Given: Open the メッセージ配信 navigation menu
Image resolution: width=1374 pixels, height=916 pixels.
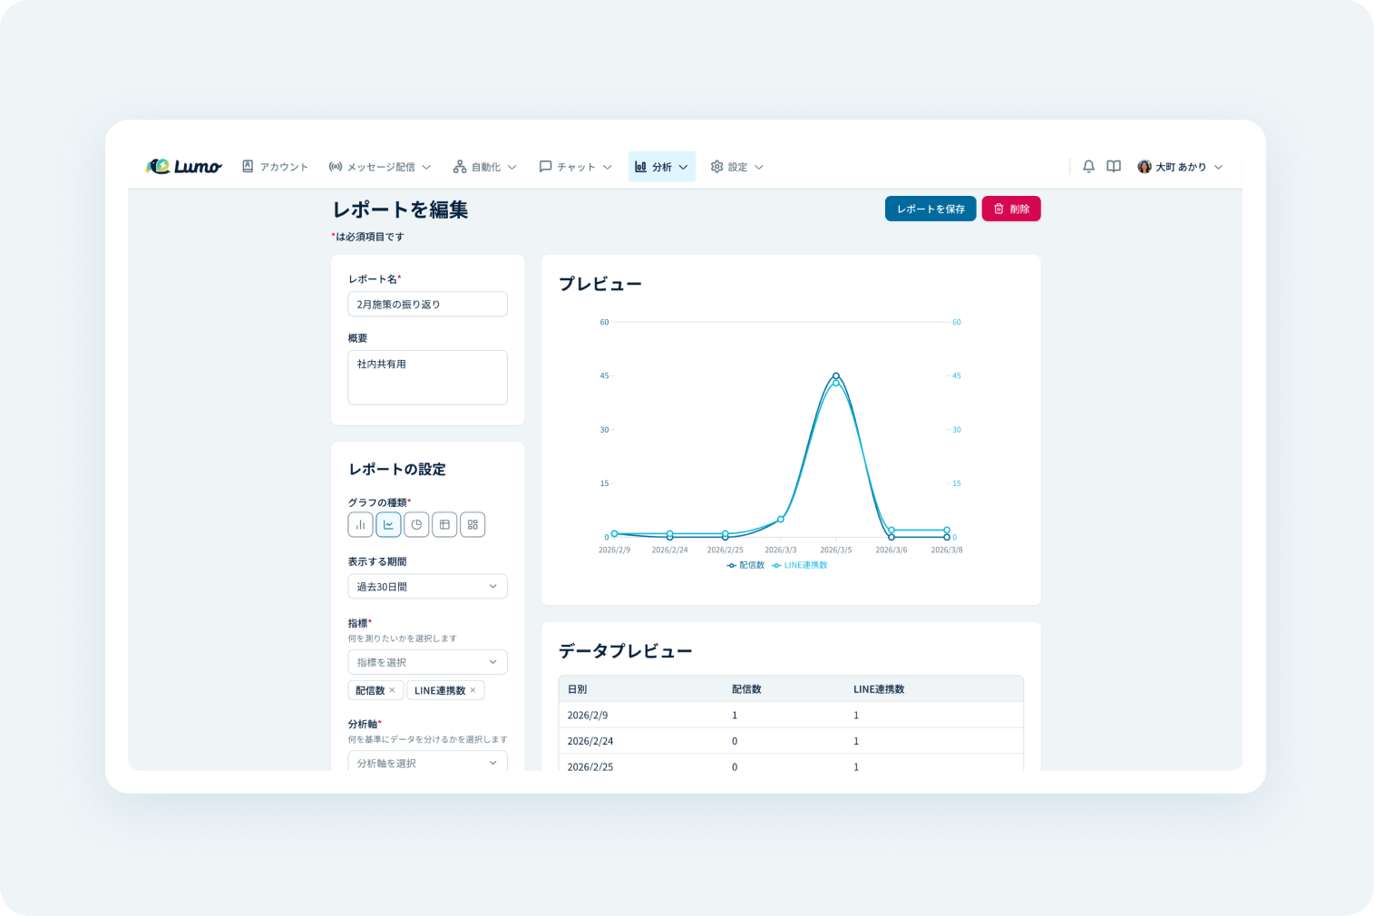Looking at the screenshot, I should (380, 166).
